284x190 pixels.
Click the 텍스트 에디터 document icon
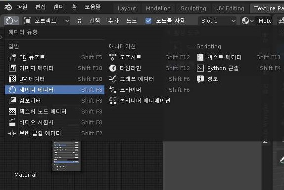coord(200,57)
